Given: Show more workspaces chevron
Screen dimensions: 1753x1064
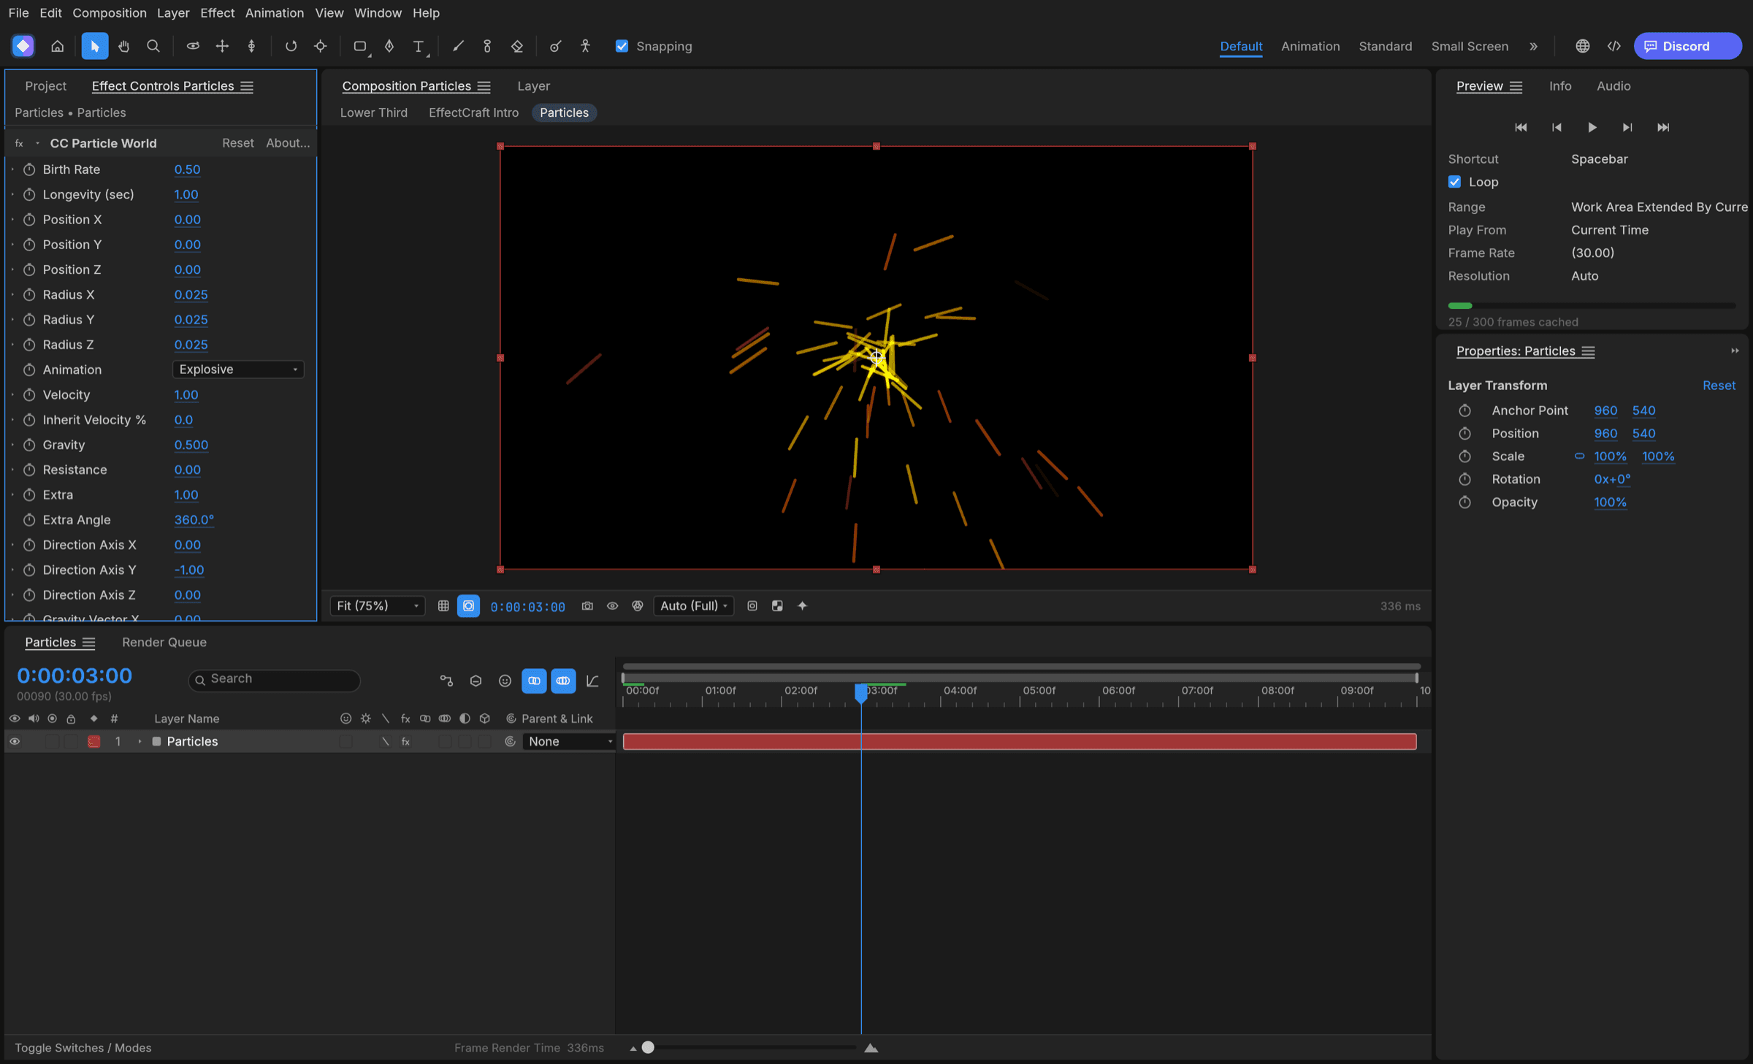Looking at the screenshot, I should point(1533,46).
